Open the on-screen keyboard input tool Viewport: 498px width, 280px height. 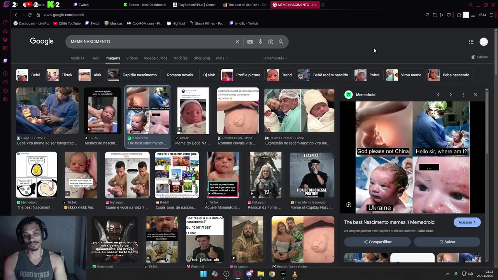[x=250, y=42]
